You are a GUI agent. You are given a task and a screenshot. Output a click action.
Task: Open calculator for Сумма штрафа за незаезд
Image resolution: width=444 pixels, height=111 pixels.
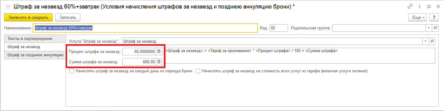coord(159,62)
